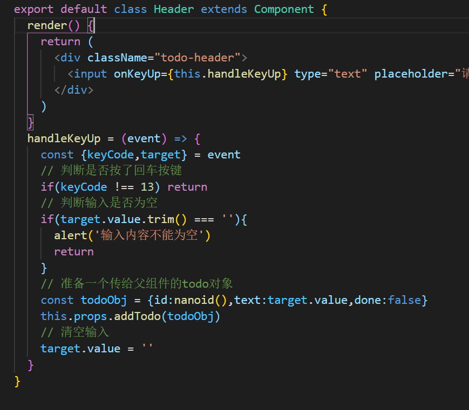Place cursor on the 'Header' class name
The image size is (469, 410).
click(174, 9)
